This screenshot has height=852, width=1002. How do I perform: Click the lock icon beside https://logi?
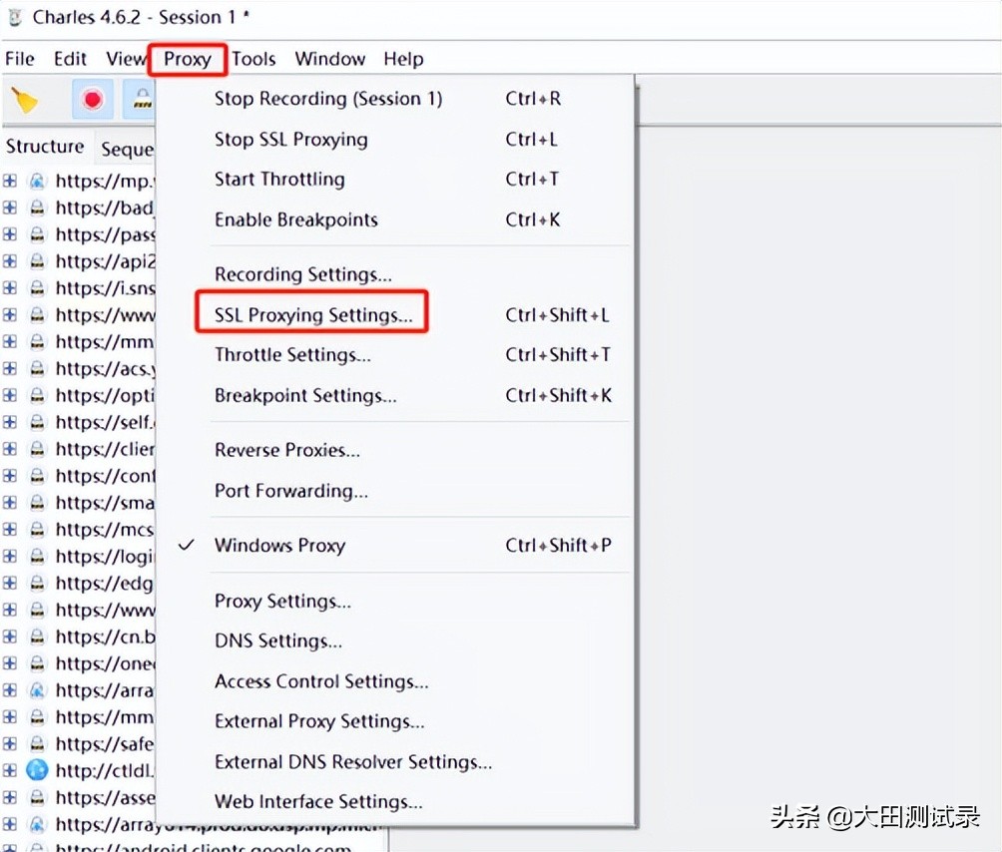tap(38, 557)
